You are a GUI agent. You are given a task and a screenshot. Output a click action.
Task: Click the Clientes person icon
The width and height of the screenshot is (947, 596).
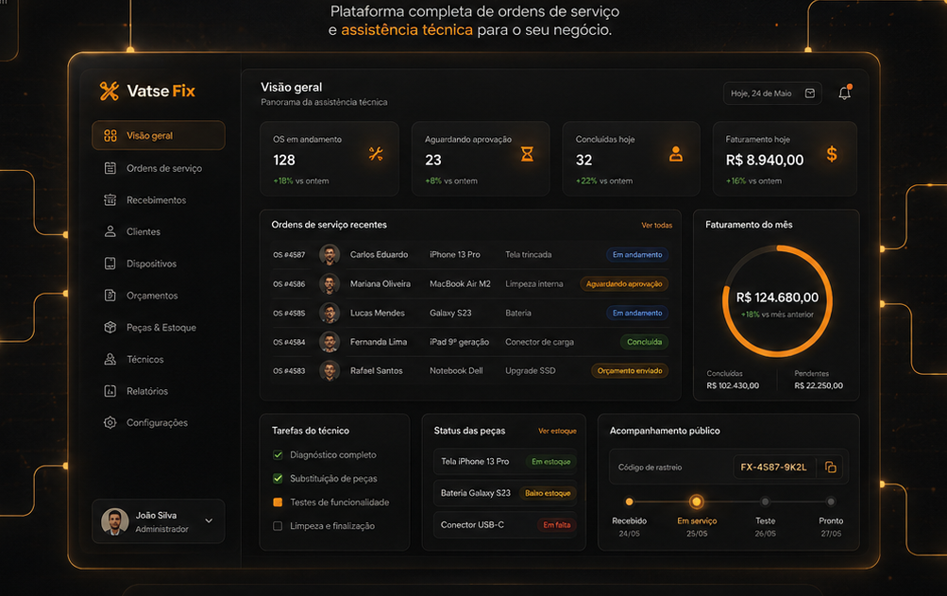point(110,231)
